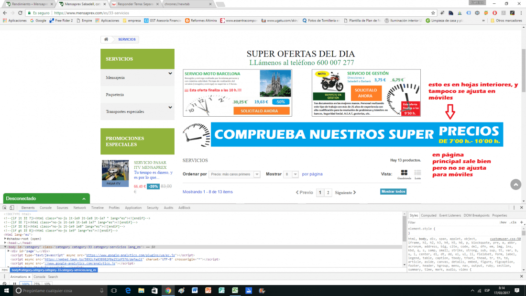Bookmark this page with the star icon

tap(433, 13)
